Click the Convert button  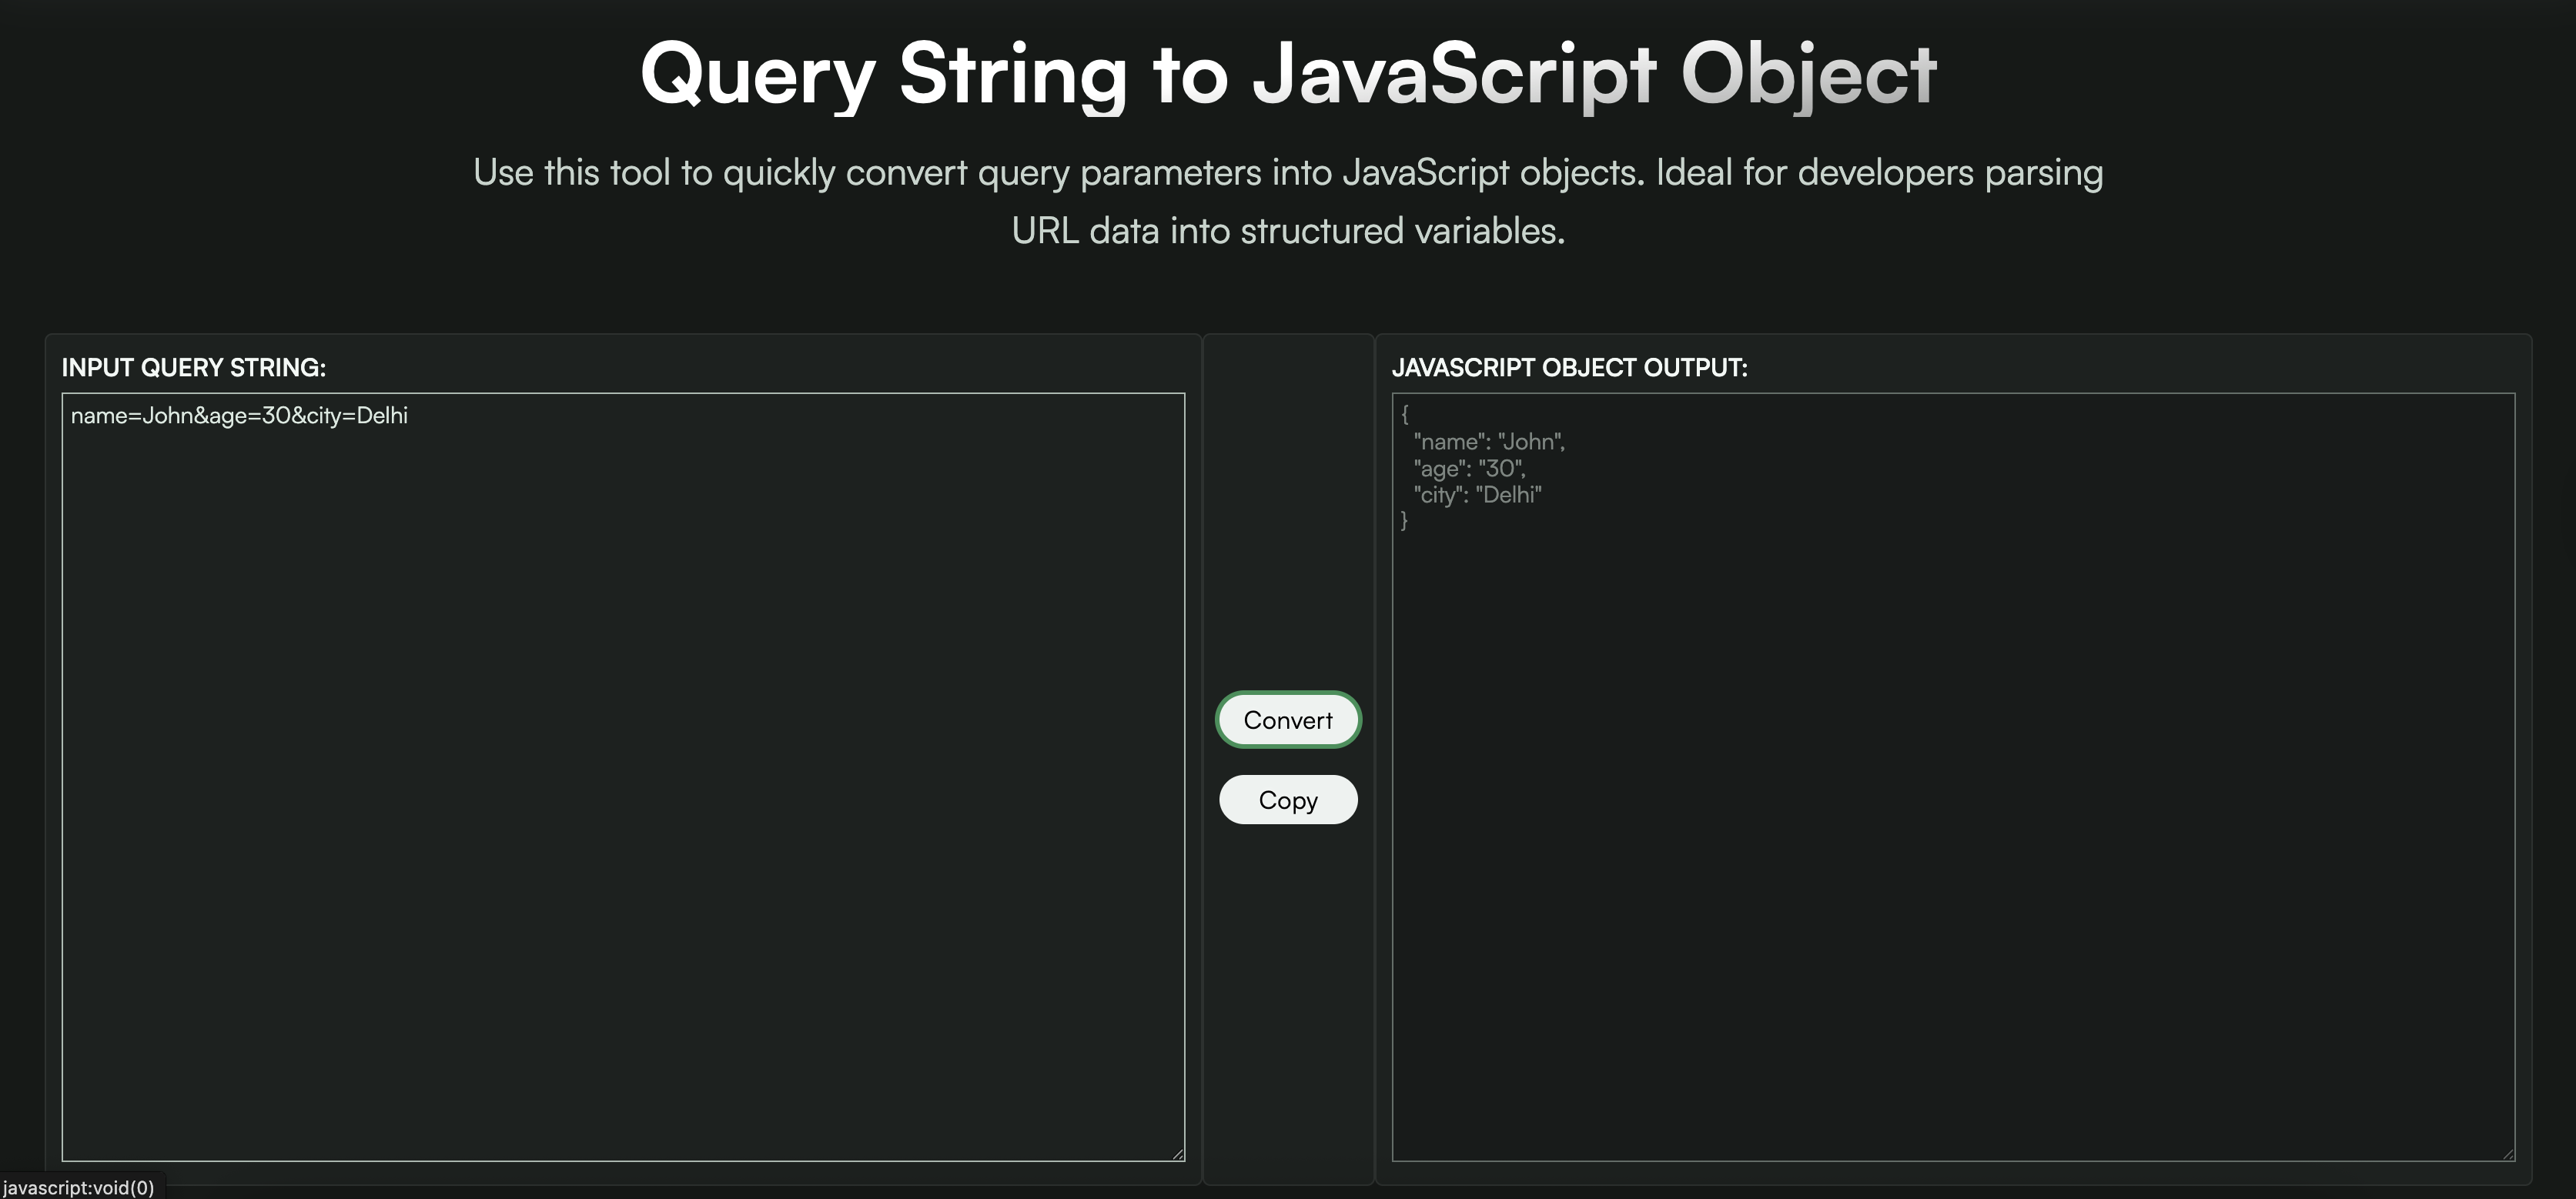click(x=1288, y=720)
